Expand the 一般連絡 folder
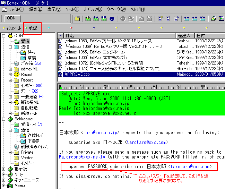This screenshot has height=189, width=225. tap(10, 97)
